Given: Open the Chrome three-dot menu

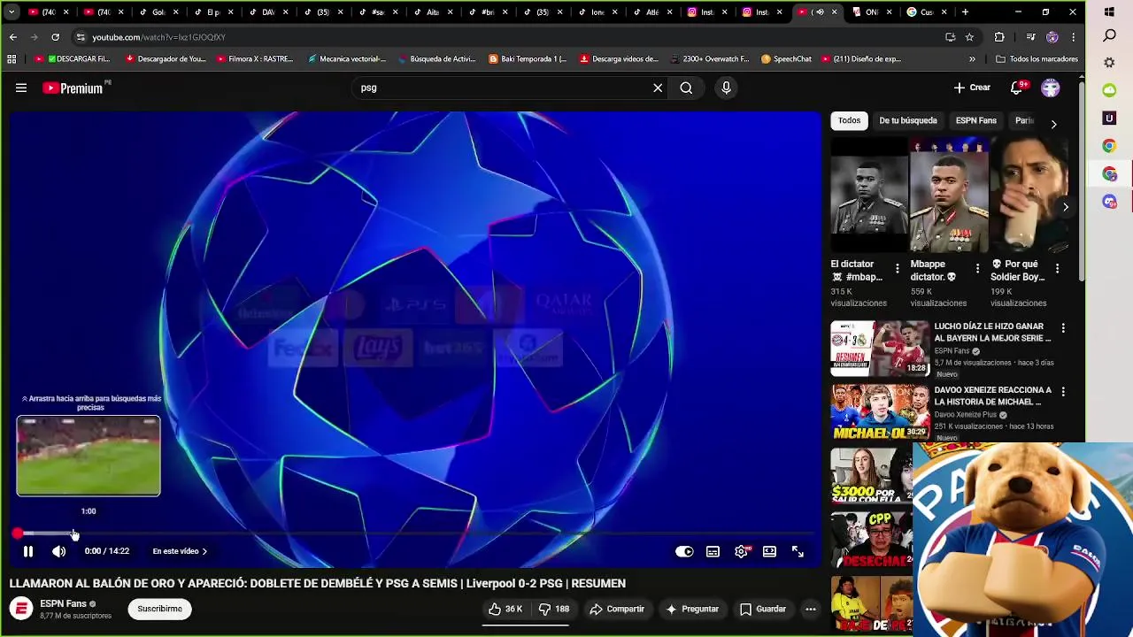Looking at the screenshot, I should pyautogui.click(x=1073, y=37).
